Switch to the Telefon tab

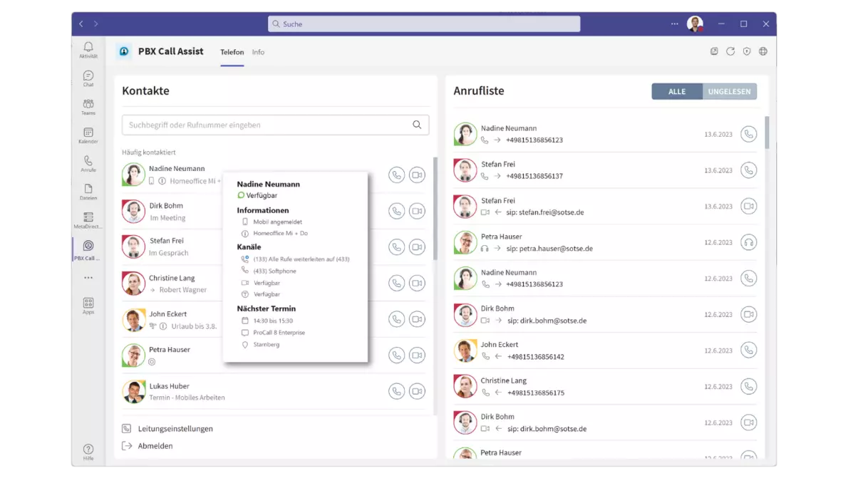(232, 53)
